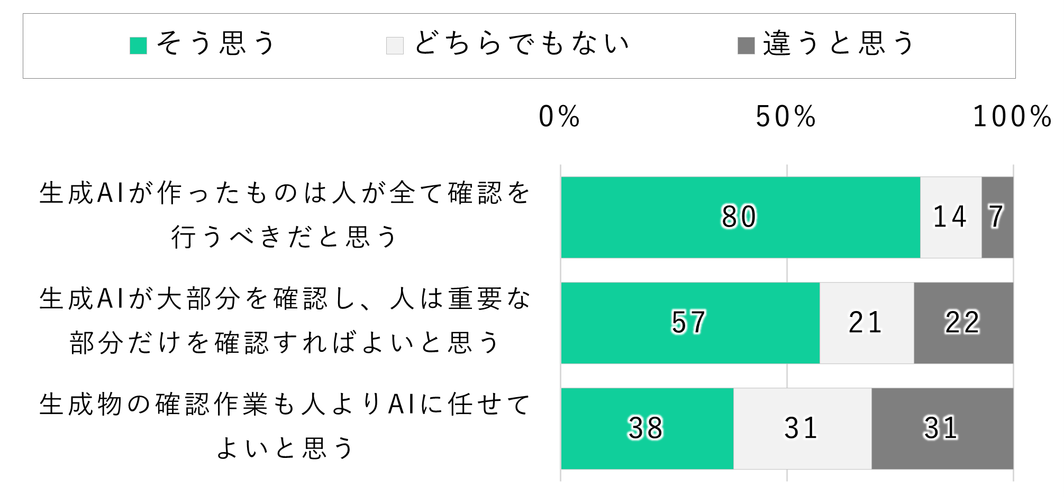Select the light gray segment labeled 31
The image size is (1064, 497).
[x=802, y=428]
